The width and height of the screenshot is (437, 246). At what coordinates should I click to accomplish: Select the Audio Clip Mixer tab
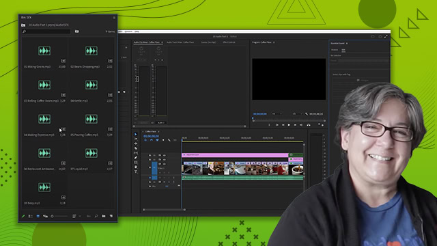147,42
